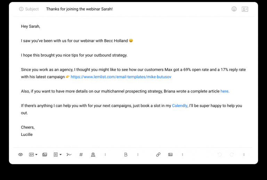Click the preview eye icon

coord(21,155)
